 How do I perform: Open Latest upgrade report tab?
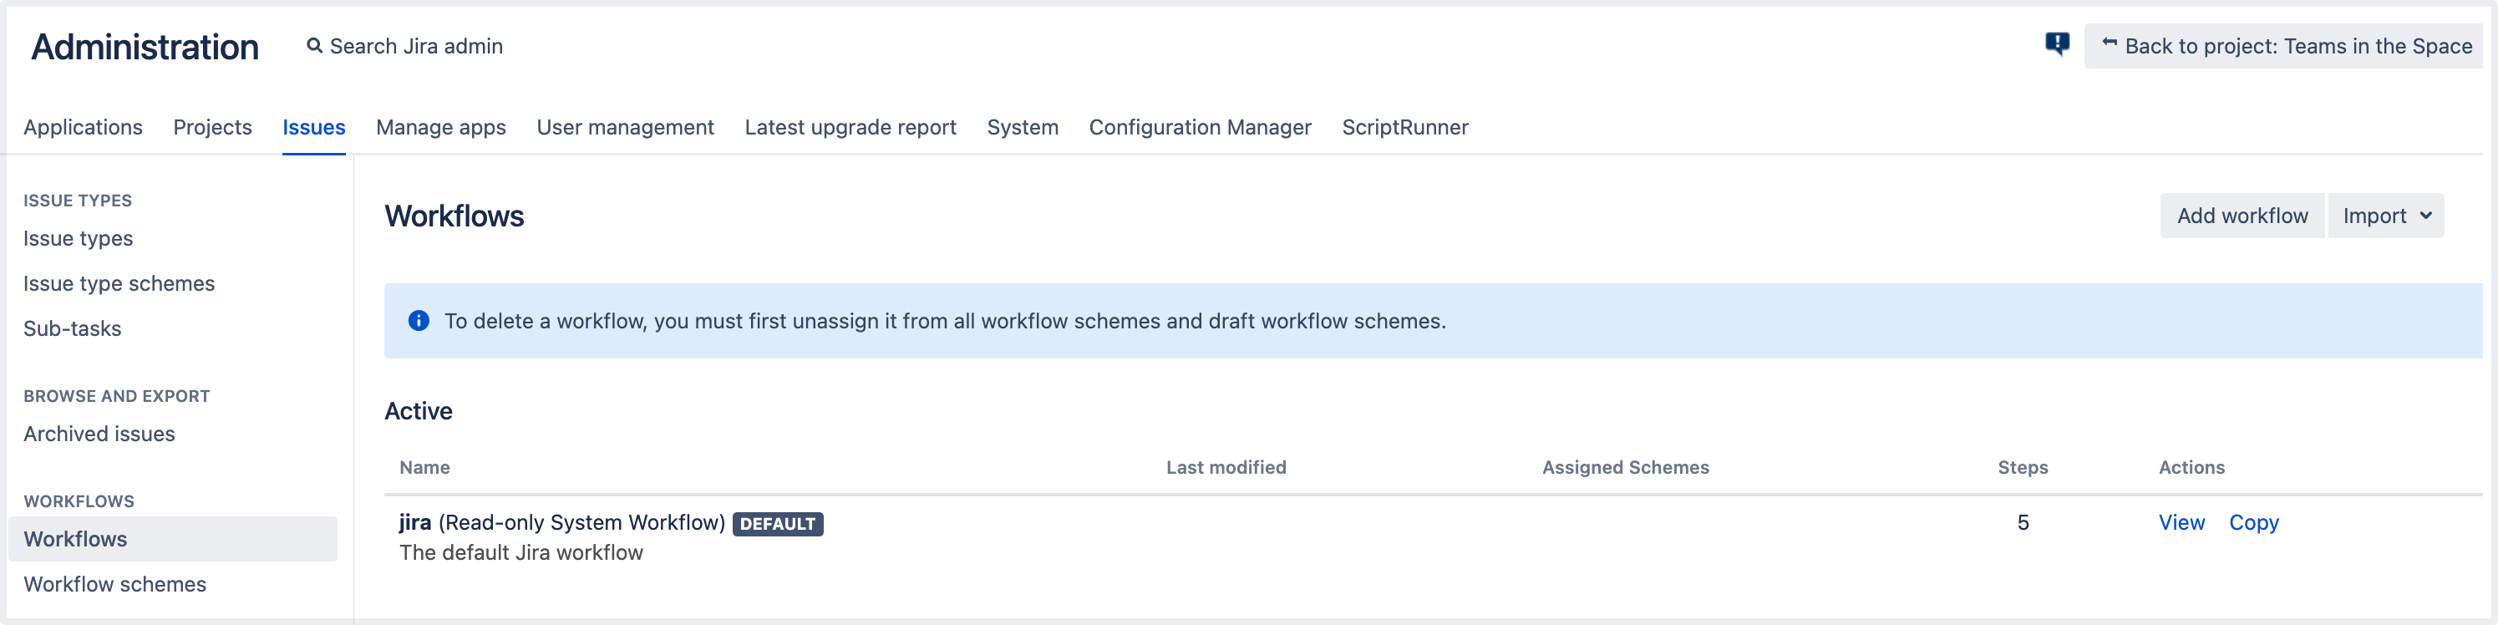(x=850, y=127)
